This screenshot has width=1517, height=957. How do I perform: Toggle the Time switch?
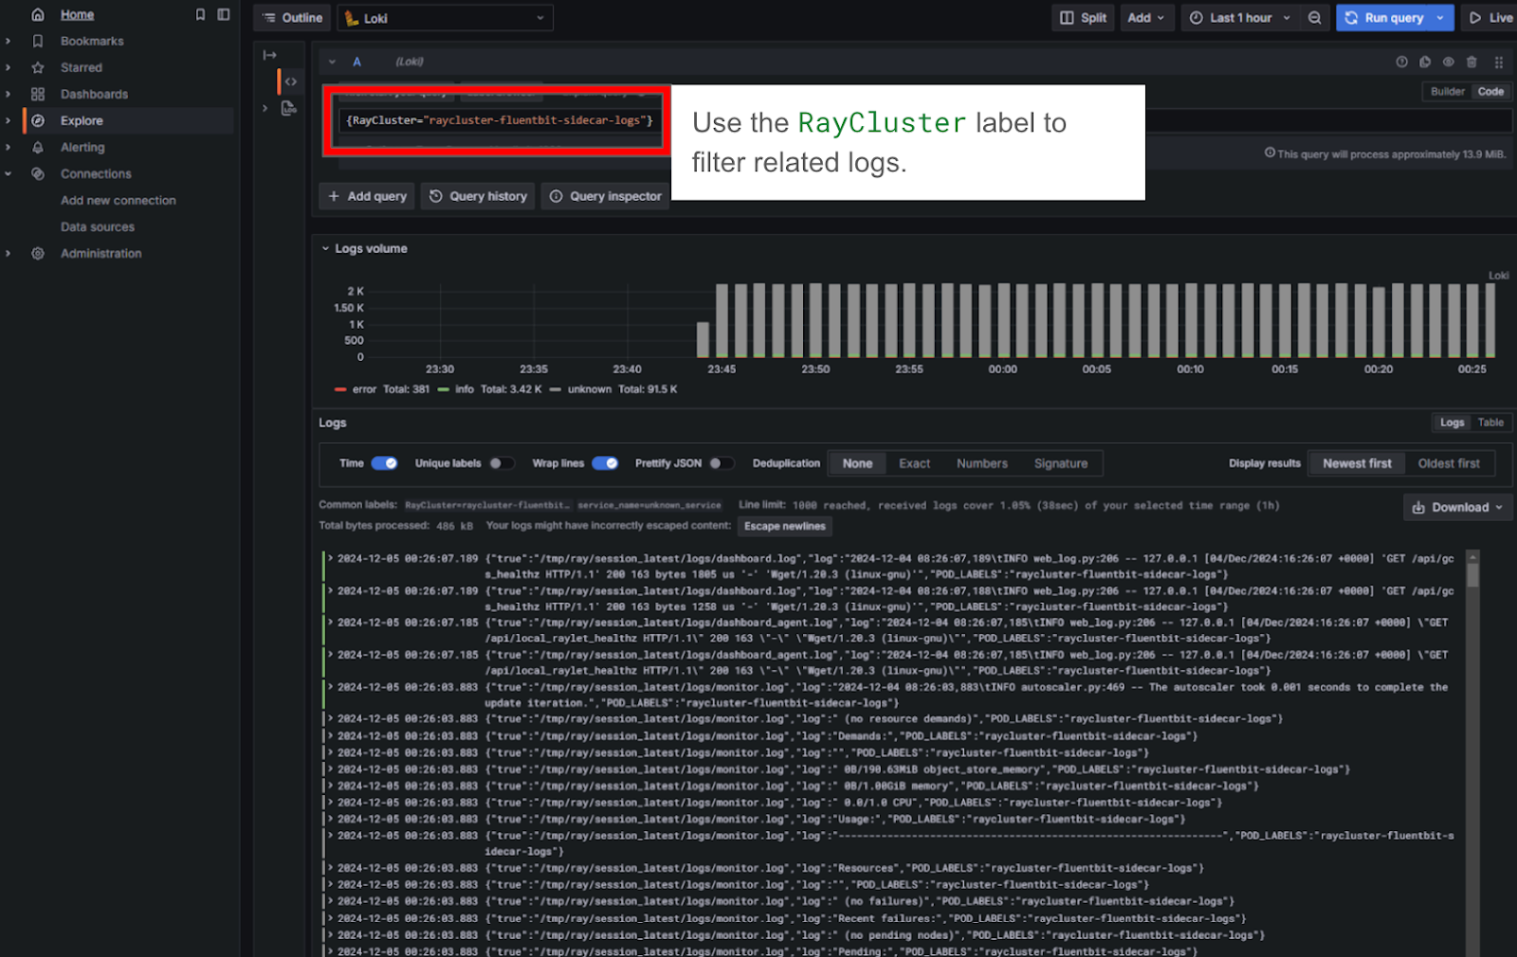384,463
